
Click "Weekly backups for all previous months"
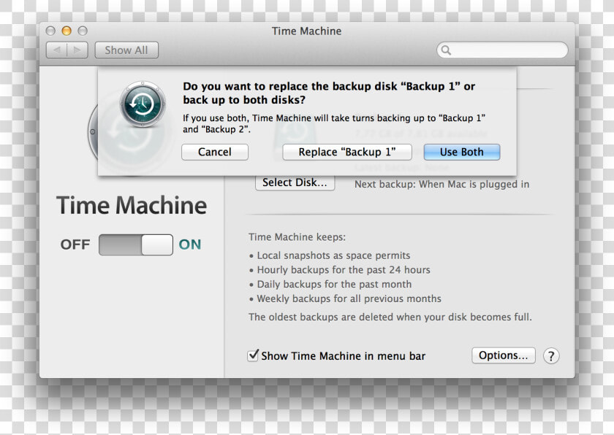click(x=349, y=299)
